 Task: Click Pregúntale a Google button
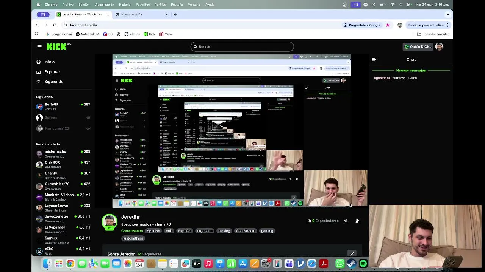[x=362, y=25]
